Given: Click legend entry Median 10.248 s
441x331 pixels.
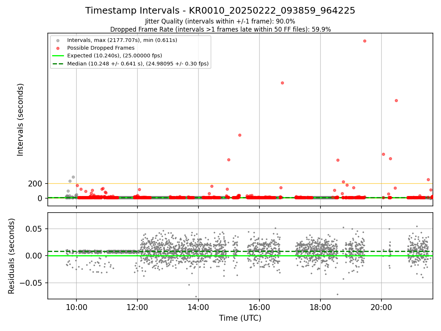Looking at the screenshot, I should 138,64.
